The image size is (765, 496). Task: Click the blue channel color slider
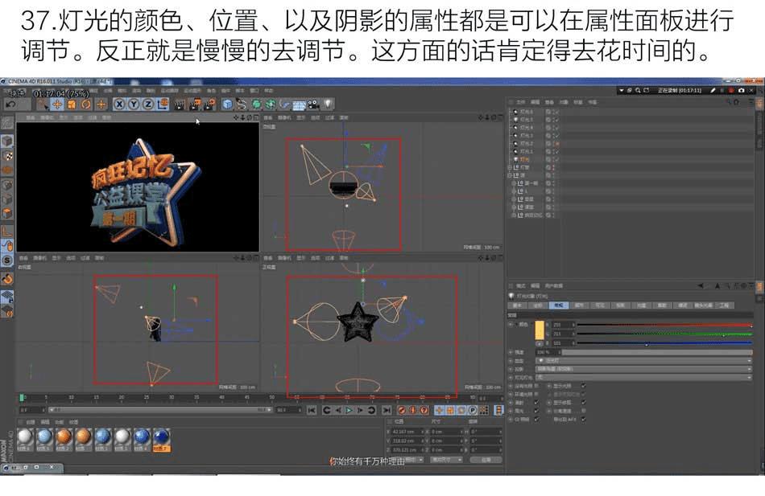click(664, 343)
